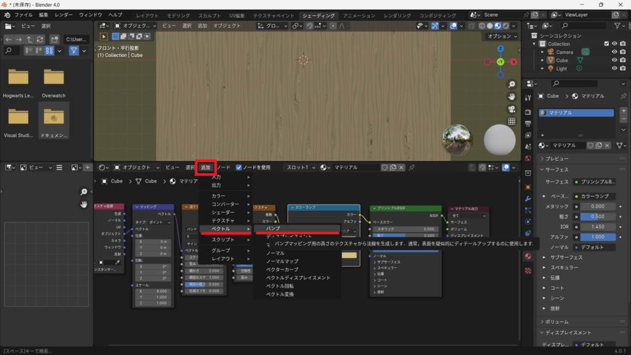
Task: Open the Material properties tab
Action: click(x=528, y=256)
